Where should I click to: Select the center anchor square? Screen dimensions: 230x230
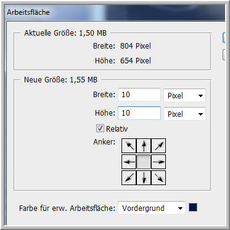tap(144, 162)
